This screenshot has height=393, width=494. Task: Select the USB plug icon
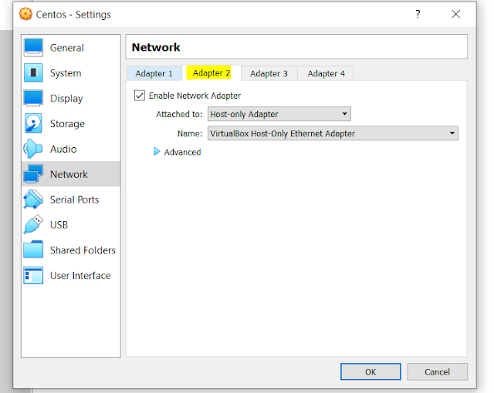tap(33, 224)
